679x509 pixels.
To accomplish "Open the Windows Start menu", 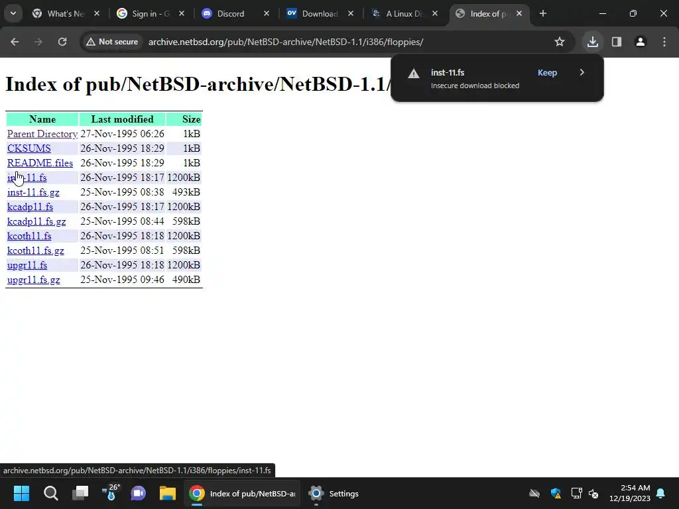I will click(x=21, y=493).
